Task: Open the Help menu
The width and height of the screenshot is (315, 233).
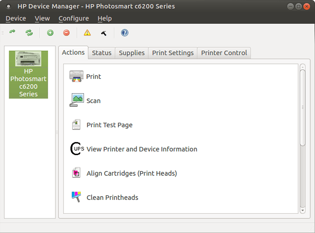Action: tap(105, 19)
